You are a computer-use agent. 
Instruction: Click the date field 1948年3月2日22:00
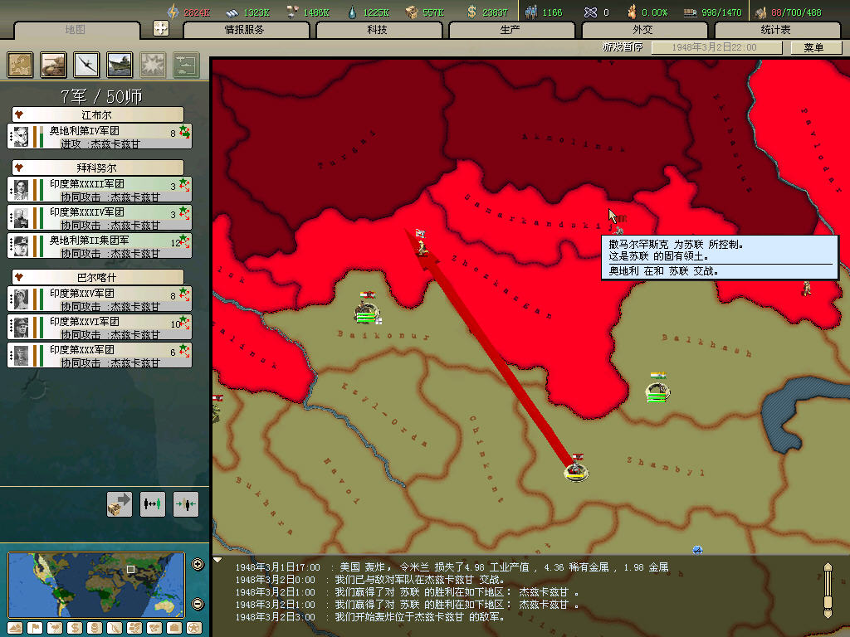point(716,47)
